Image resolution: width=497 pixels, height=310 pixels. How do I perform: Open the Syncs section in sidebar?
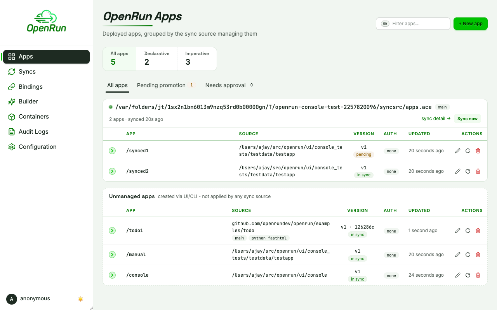click(46, 72)
